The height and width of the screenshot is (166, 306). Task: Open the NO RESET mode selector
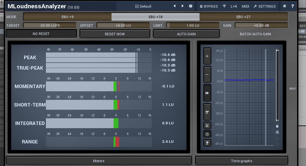pos(41,34)
